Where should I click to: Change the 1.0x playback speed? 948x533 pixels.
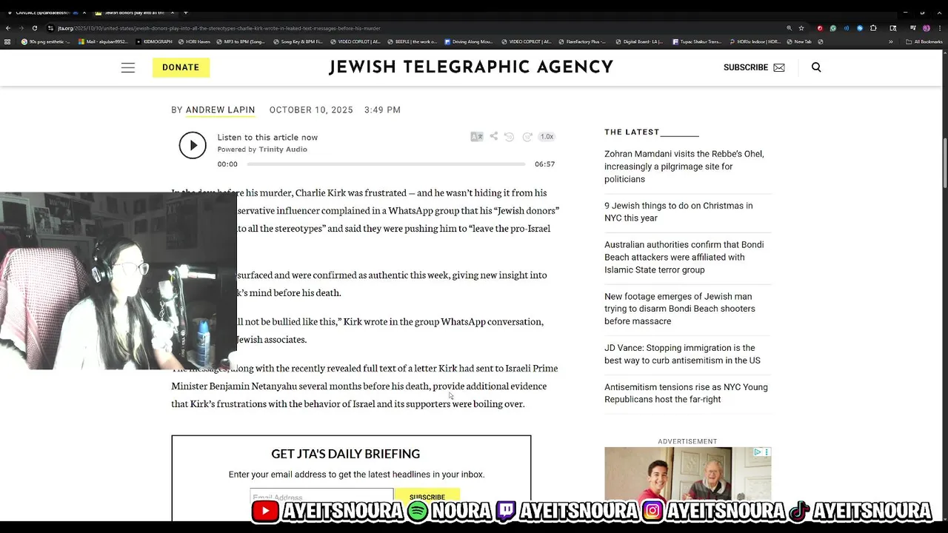click(547, 136)
